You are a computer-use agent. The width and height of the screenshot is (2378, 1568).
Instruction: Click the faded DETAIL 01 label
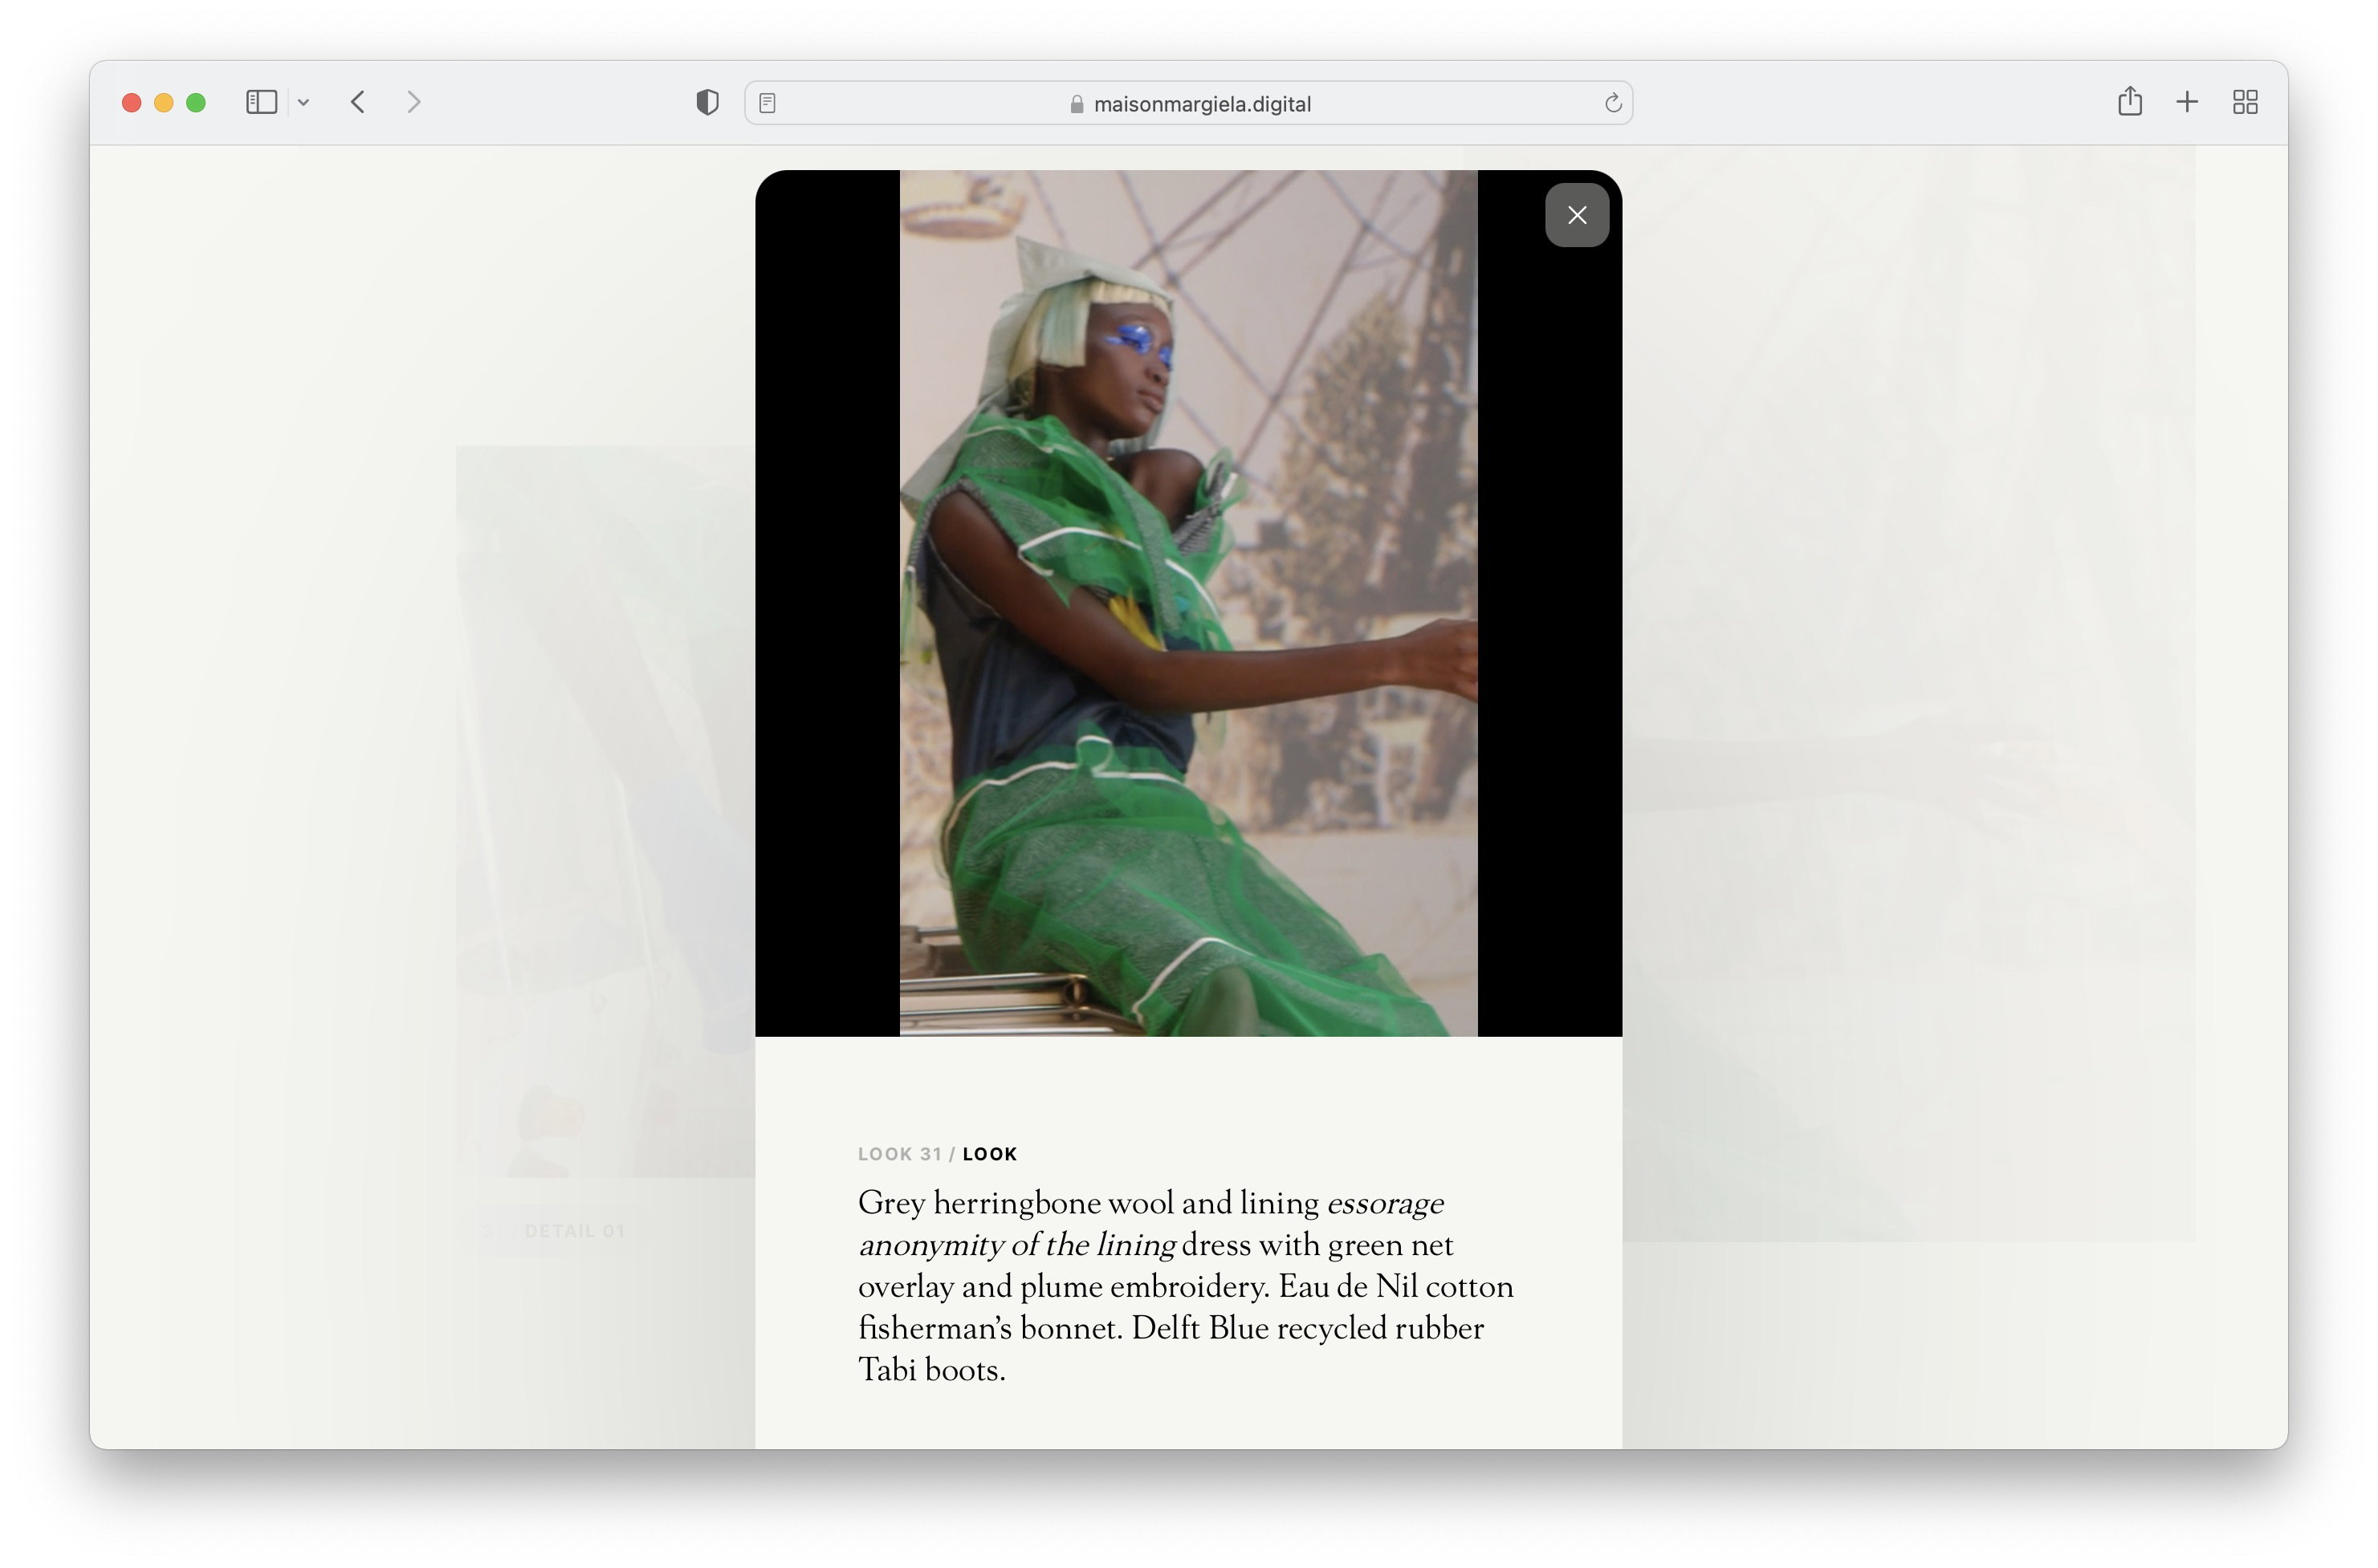[x=574, y=1231]
